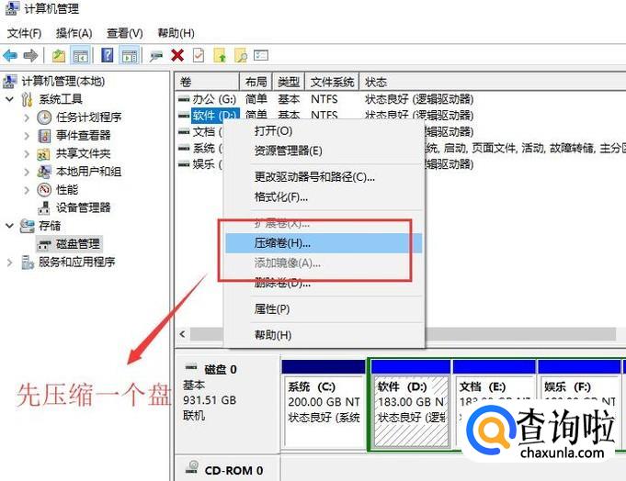Select the 软件 (D:) volume row
This screenshot has width=626, height=481.
click(x=401, y=115)
